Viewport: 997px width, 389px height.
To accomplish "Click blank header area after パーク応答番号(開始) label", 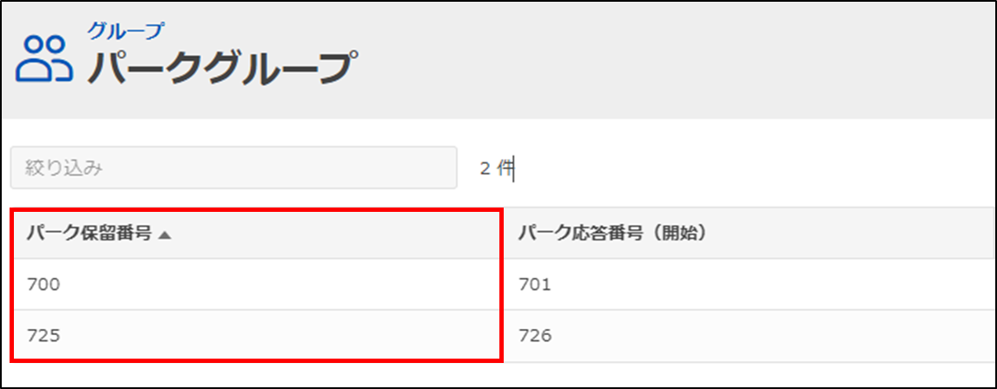I will click(x=852, y=234).
